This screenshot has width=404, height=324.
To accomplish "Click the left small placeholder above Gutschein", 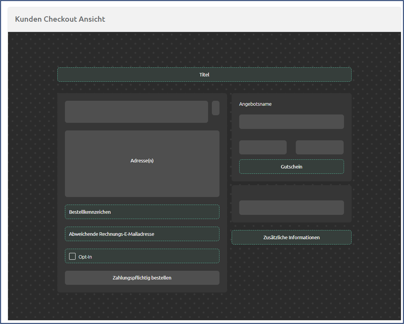I will coord(263,147).
